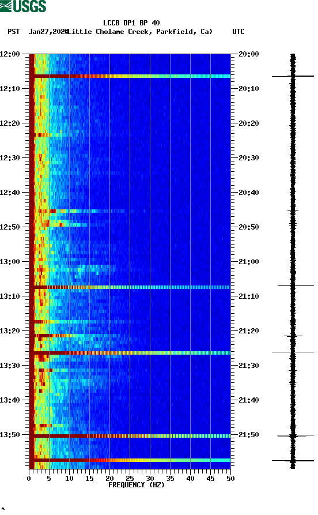Click the 12:10 PST time label
This screenshot has height=515, width=318.
click(x=10, y=89)
